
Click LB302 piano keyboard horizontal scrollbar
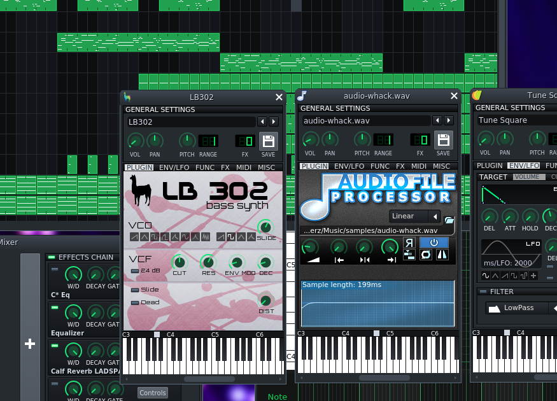pos(209,379)
